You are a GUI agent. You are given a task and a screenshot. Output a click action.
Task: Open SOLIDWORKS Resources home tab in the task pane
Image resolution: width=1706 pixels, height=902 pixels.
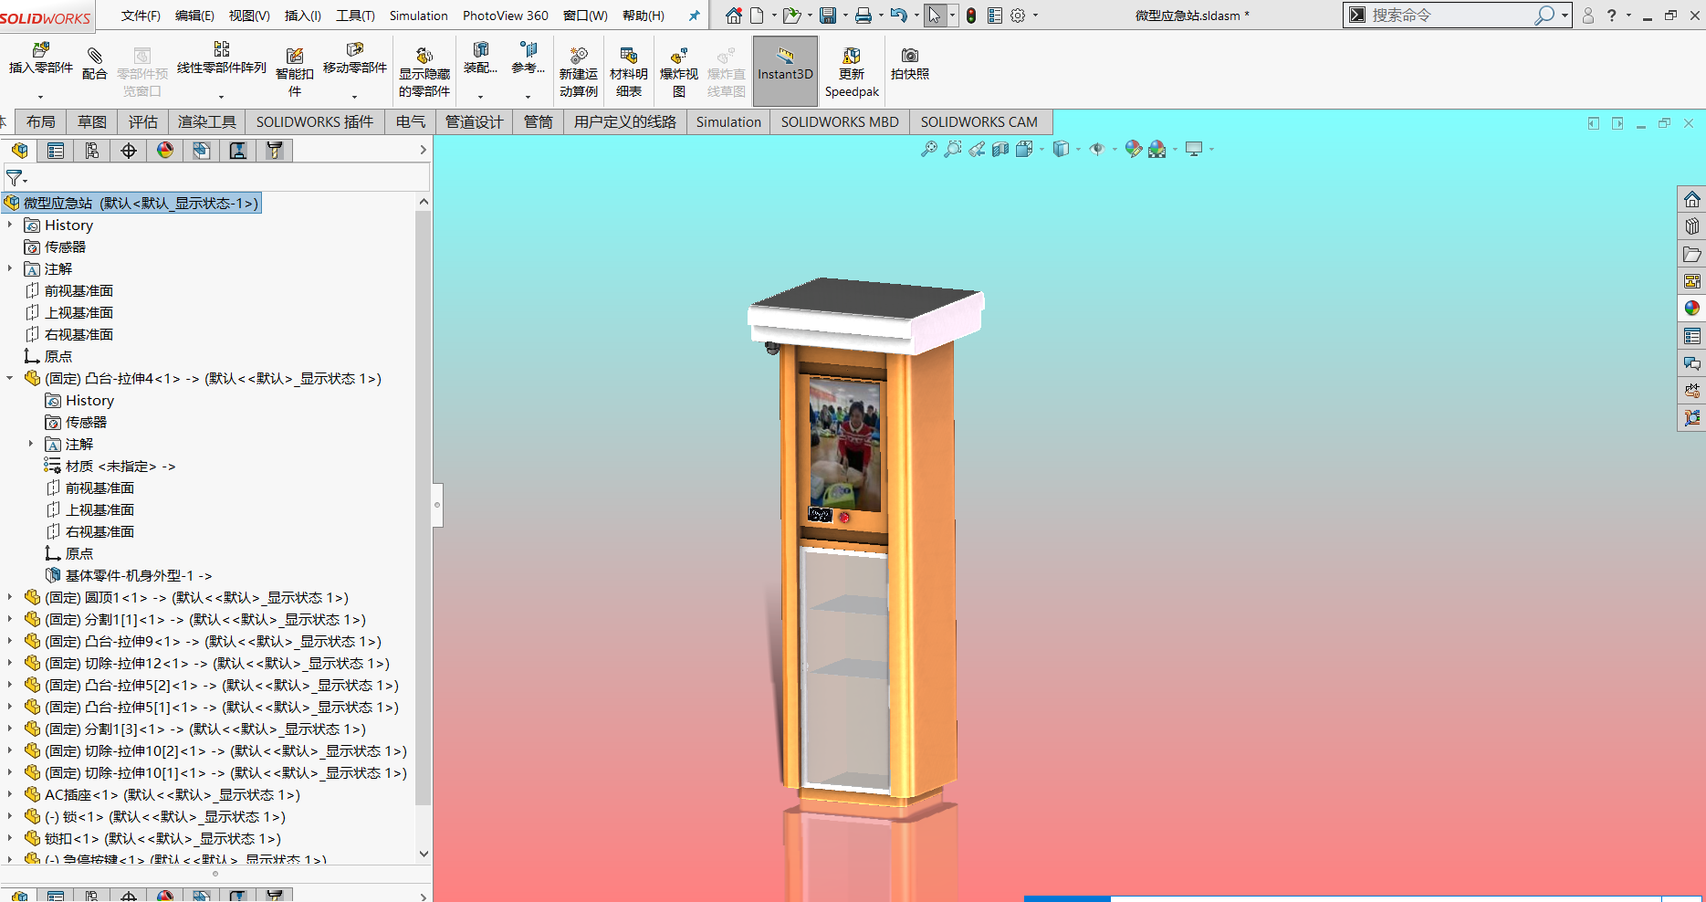(1692, 200)
